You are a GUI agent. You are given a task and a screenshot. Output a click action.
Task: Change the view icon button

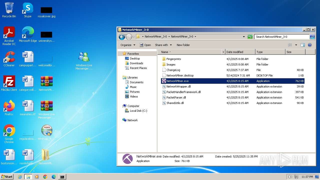[x=290, y=45]
